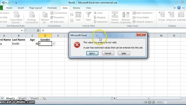
Task: Click the horizontal scrollbar thumb
Action: point(149,99)
